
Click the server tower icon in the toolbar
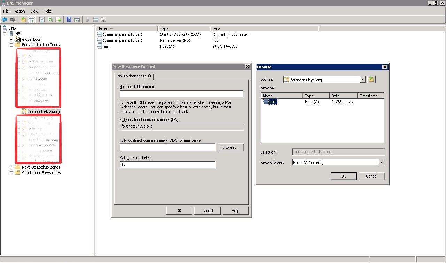(x=88, y=20)
